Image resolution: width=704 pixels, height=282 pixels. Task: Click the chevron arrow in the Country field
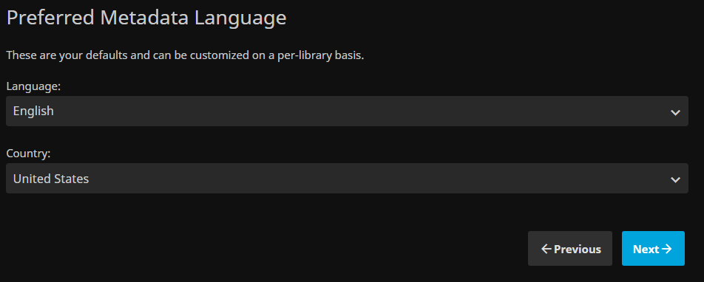click(675, 180)
